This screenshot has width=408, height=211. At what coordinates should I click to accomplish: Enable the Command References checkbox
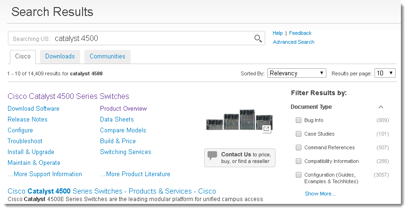(299, 147)
